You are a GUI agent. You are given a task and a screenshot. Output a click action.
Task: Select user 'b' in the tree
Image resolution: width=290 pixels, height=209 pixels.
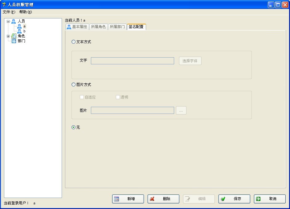(24, 31)
